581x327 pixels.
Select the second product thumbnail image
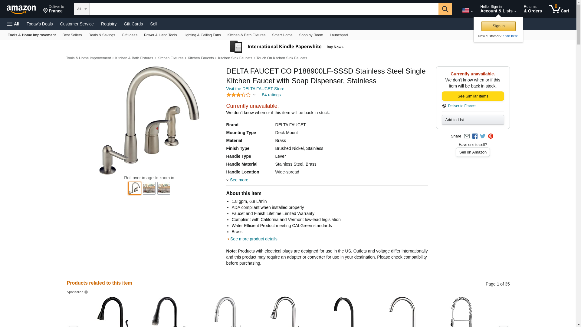click(149, 188)
